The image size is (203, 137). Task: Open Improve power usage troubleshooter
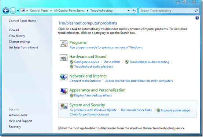[175, 110]
